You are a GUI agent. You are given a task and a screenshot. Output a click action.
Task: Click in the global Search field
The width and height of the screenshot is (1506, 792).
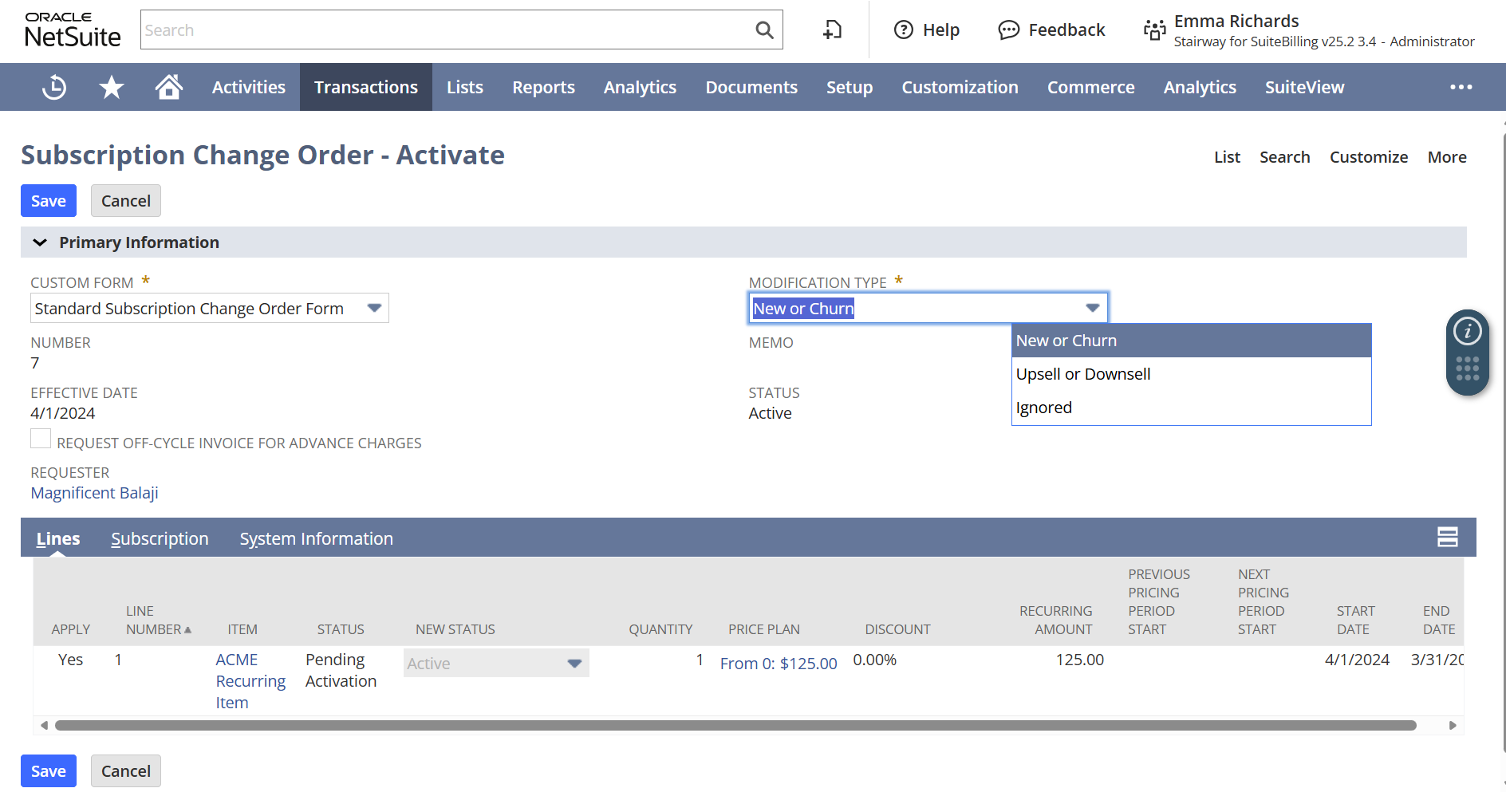pyautogui.click(x=447, y=30)
